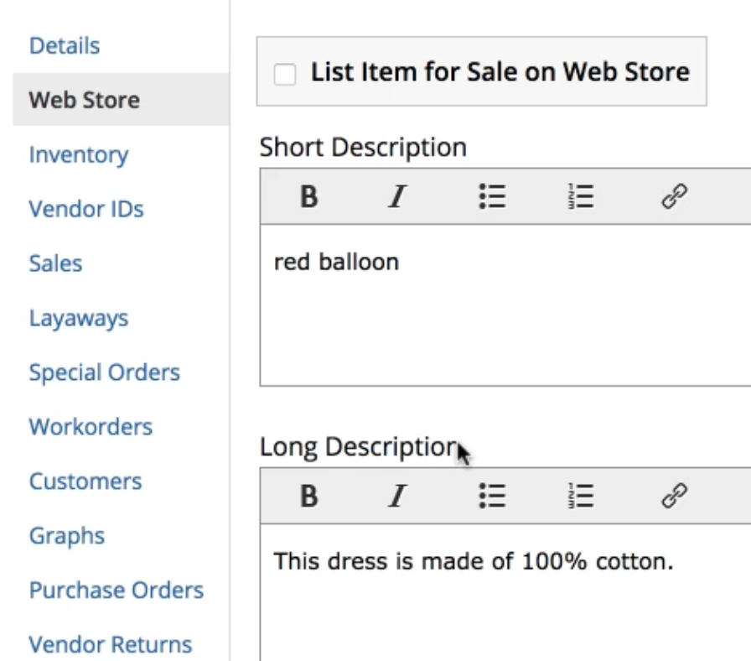Add link in Long Description editor
Screen dimensions: 751x661
click(674, 497)
